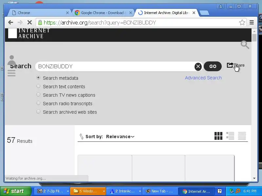Screen dimensions: 262x196
Task: Open a new tab
Action: coord(204,13)
